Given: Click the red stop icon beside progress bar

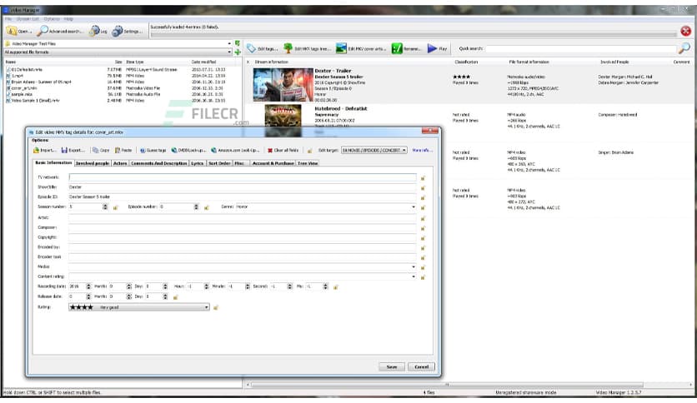Looking at the screenshot, I should [x=685, y=31].
